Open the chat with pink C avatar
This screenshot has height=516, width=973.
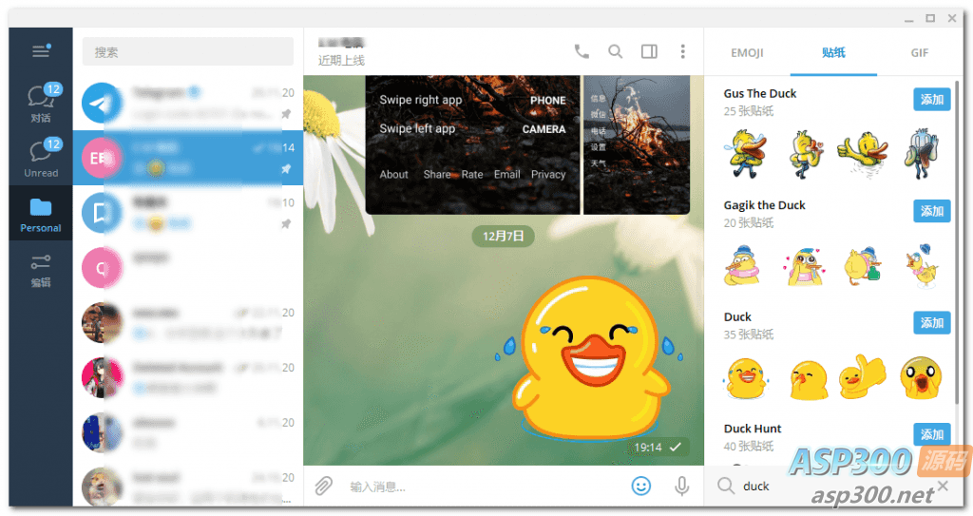(x=188, y=268)
